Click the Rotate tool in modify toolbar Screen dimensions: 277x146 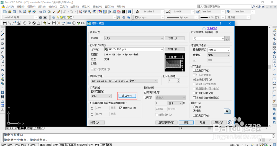[x=274, y=57]
